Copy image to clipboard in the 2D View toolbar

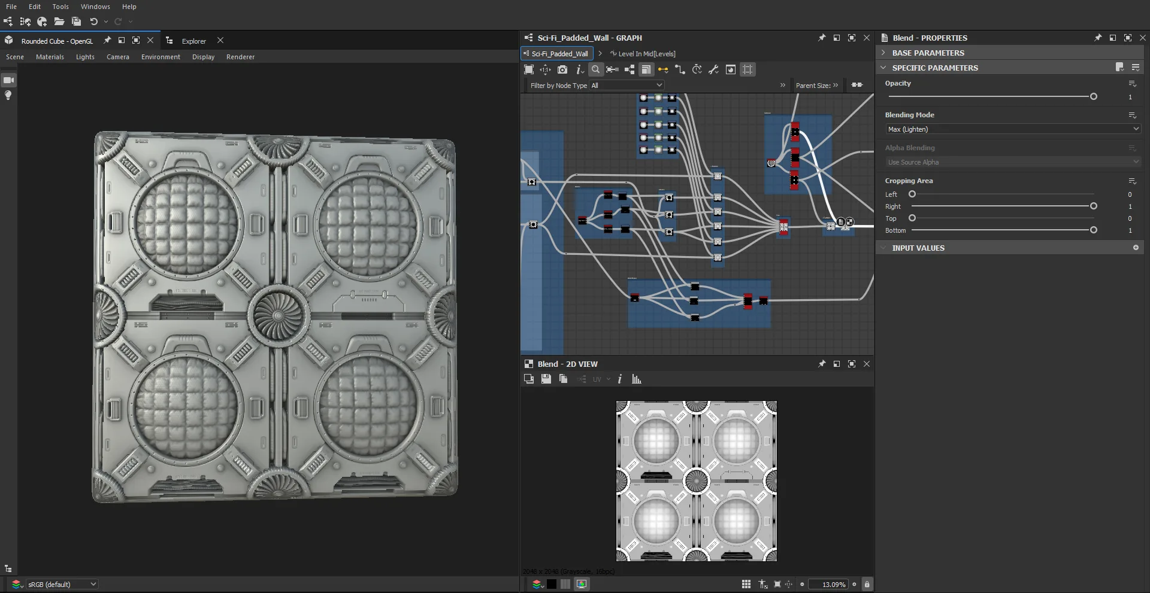[563, 379]
